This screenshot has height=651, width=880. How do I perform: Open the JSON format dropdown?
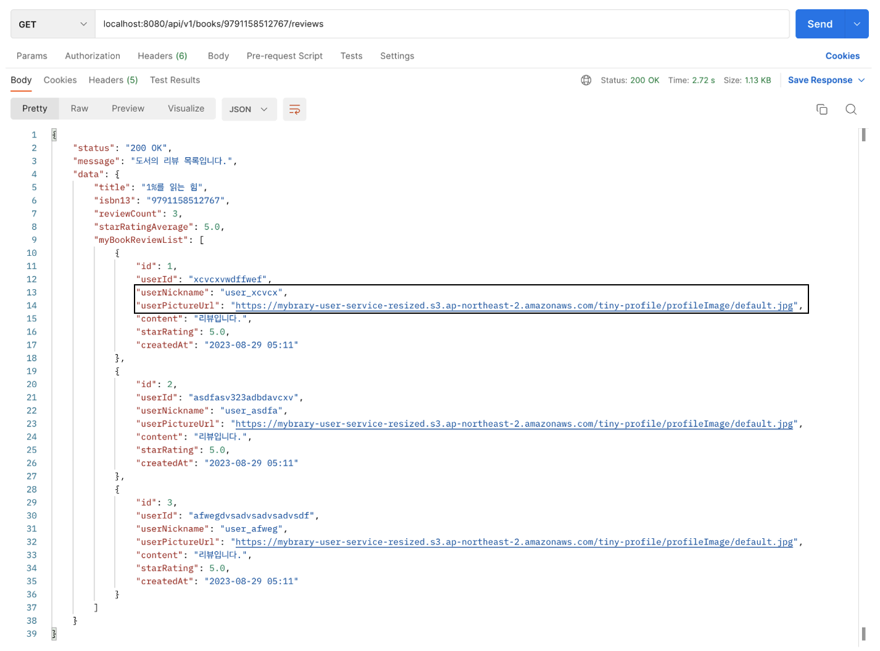pos(249,109)
